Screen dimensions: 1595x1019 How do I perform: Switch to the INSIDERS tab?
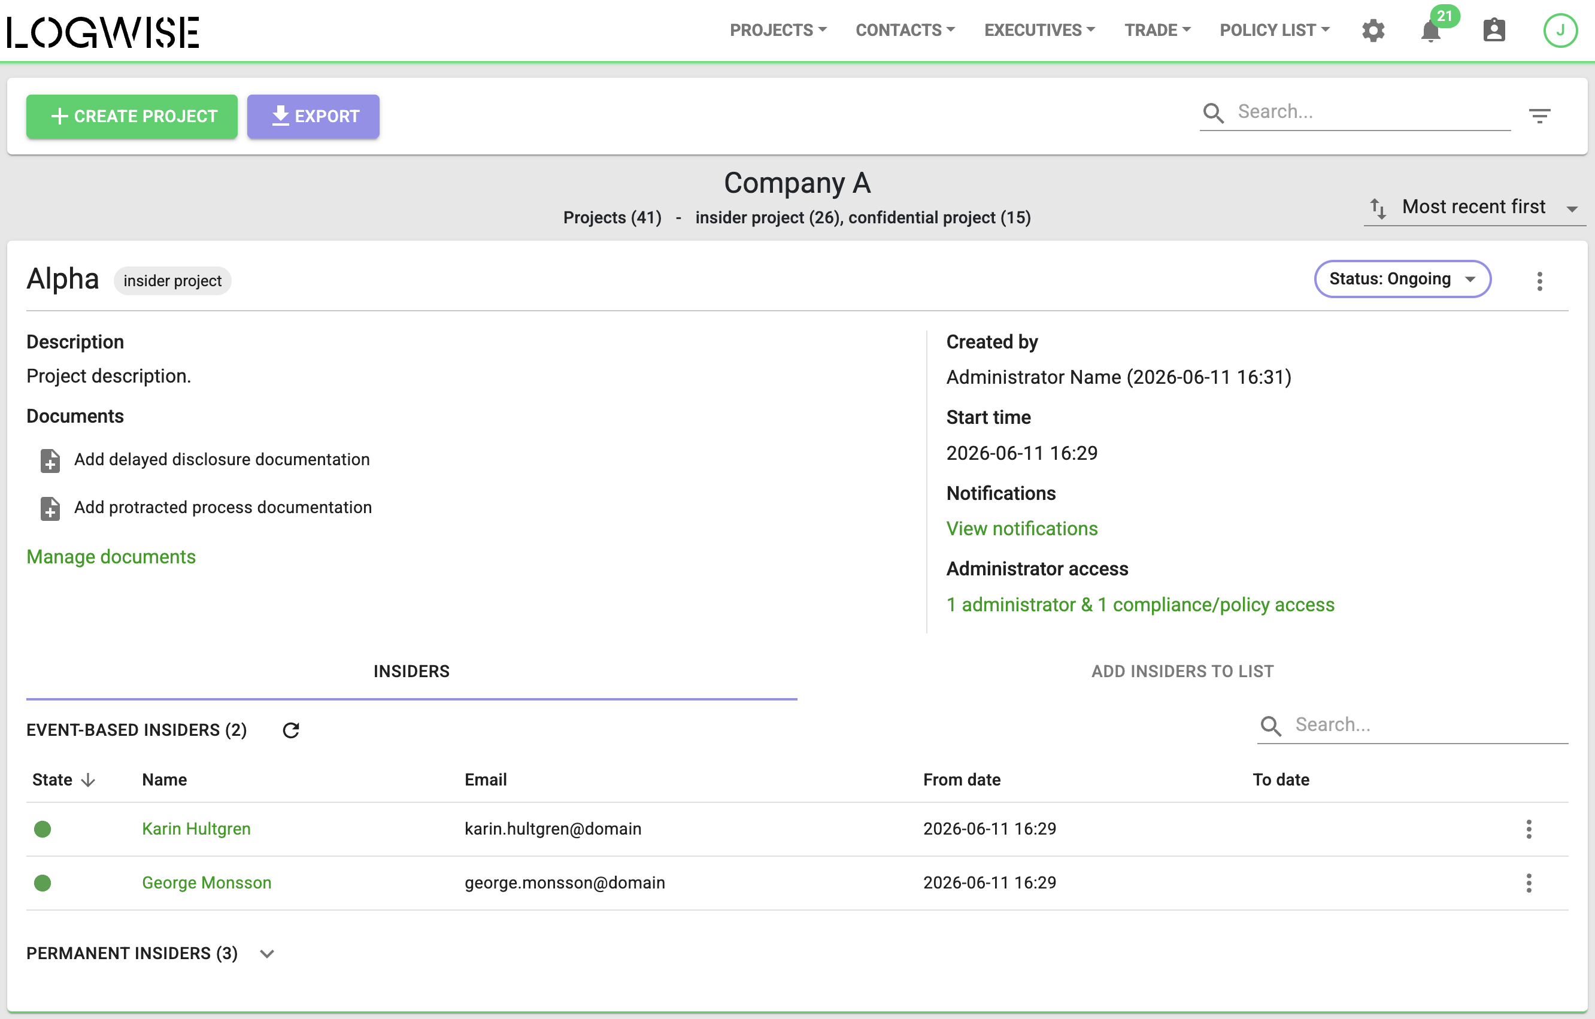[411, 671]
